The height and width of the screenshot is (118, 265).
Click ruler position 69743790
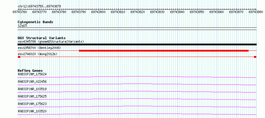(79, 12)
